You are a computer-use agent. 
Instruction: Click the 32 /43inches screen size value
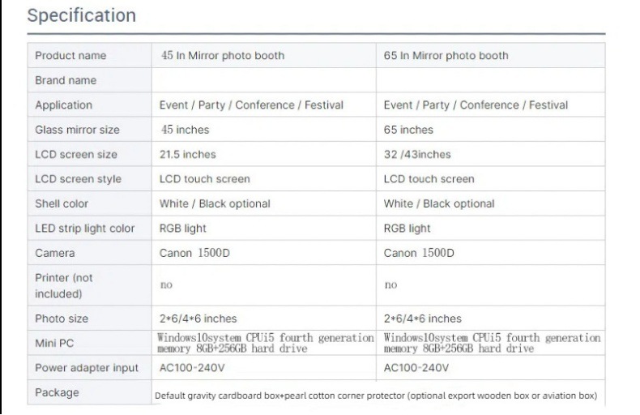click(x=417, y=155)
